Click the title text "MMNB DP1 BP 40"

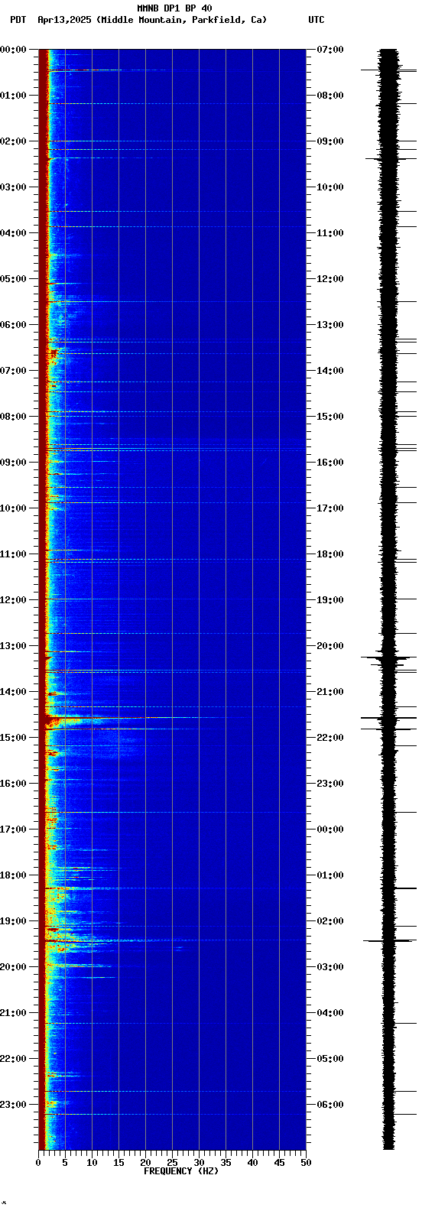(174, 8)
